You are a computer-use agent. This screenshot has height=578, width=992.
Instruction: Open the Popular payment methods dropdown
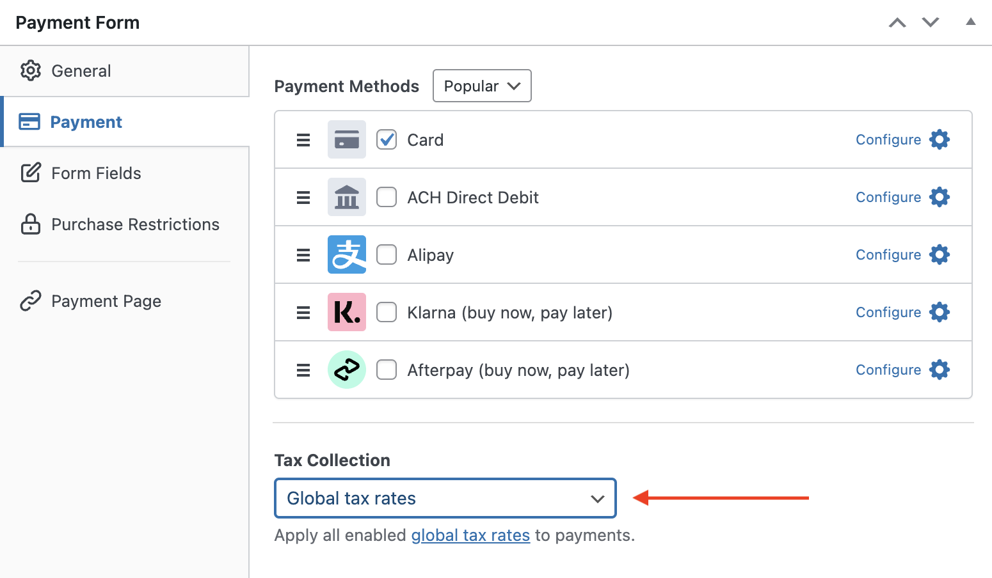tap(482, 86)
